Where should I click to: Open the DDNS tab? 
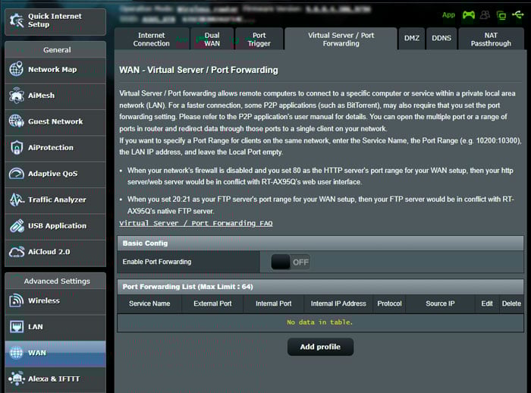(441, 38)
